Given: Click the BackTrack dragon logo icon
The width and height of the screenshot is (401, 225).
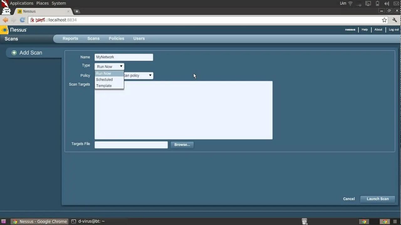Looking at the screenshot, I should [x=5, y=4].
